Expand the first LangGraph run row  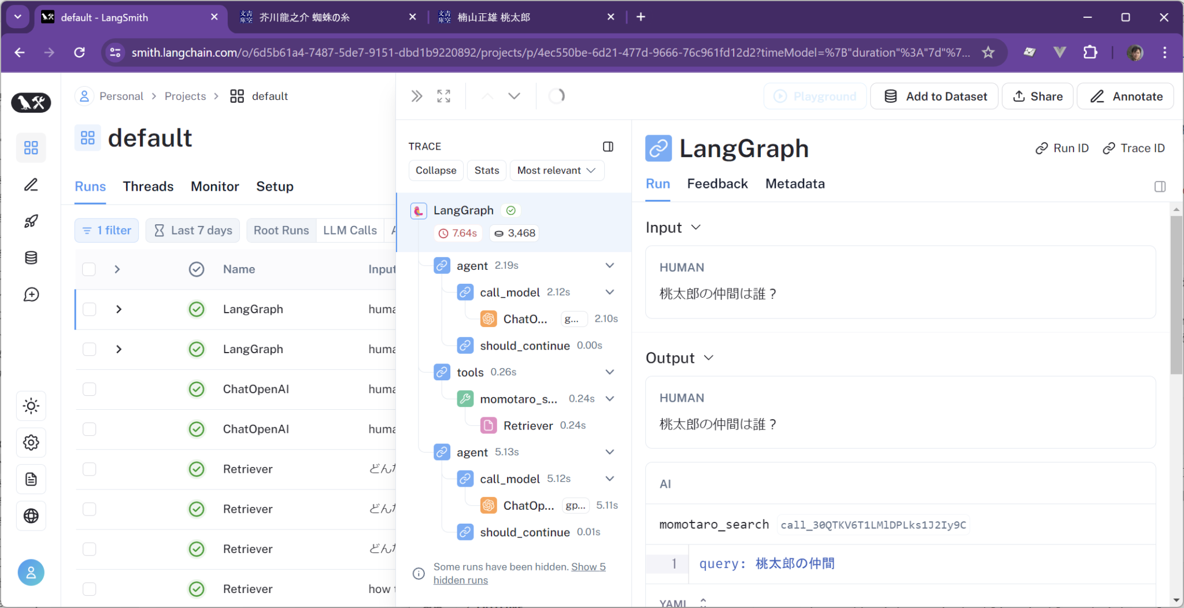click(118, 309)
